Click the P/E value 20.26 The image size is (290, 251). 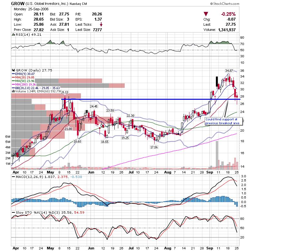[x=97, y=14]
